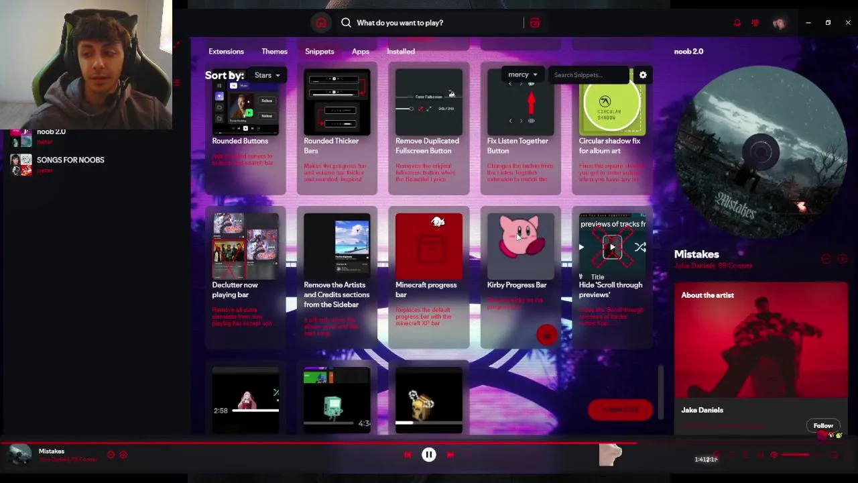Click 'Rounded Thicker Bars' title text
Image resolution: width=858 pixels, height=483 pixels.
331,146
